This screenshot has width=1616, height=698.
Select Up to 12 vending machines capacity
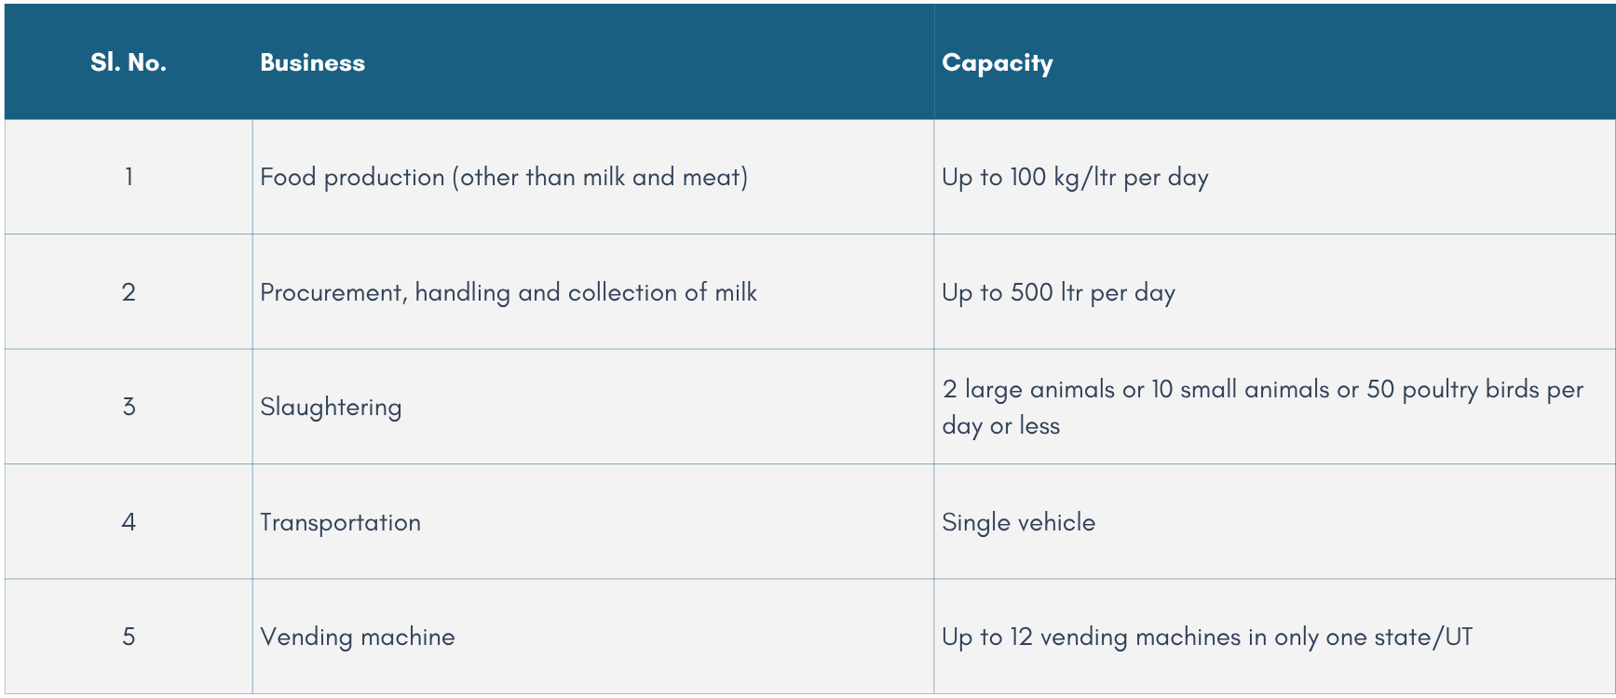(x=1206, y=637)
